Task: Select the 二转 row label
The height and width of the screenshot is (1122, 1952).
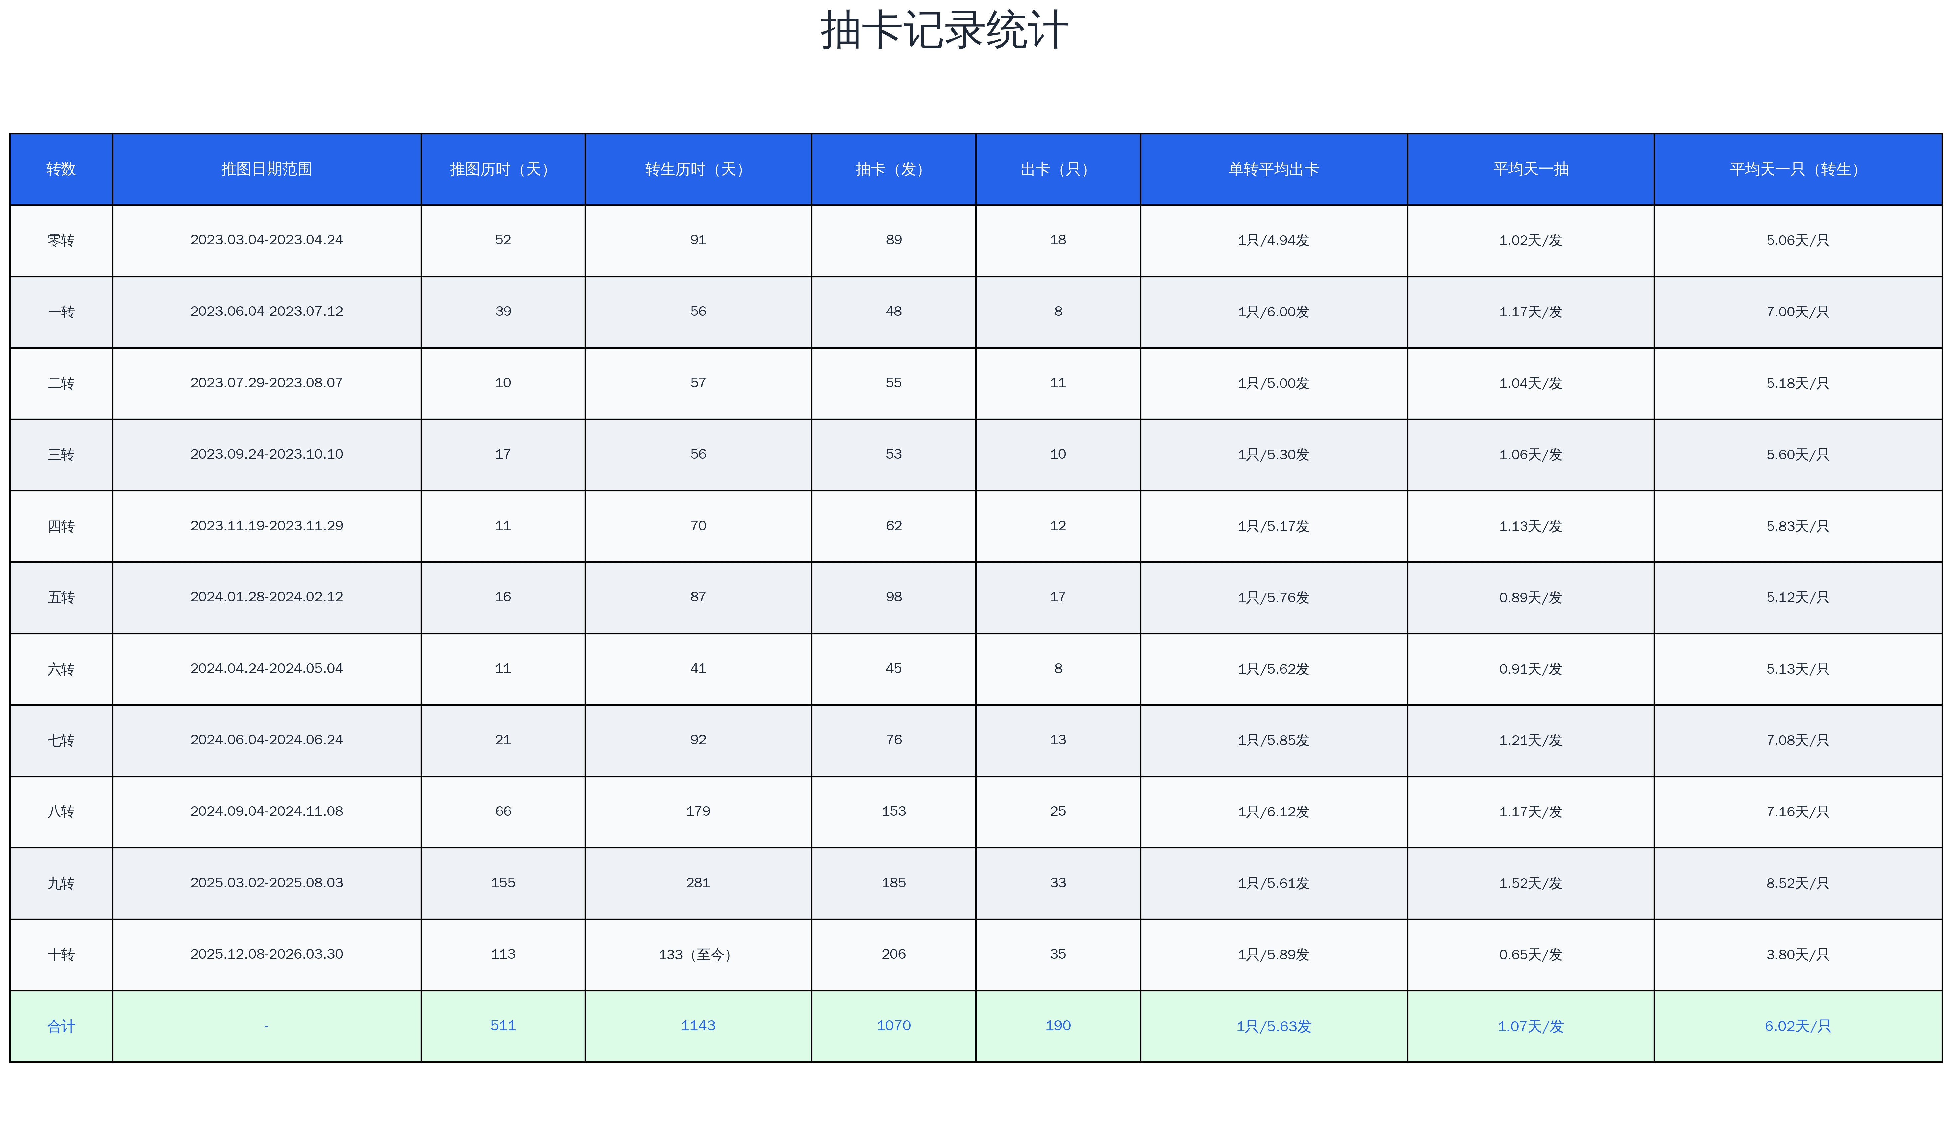Action: 61,383
